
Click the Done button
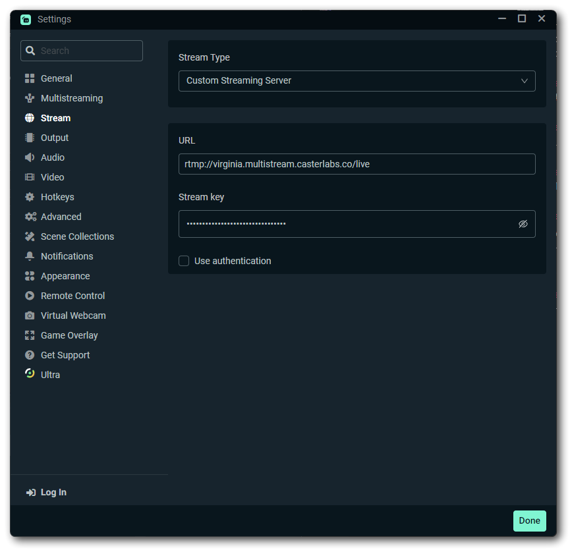[x=529, y=520]
